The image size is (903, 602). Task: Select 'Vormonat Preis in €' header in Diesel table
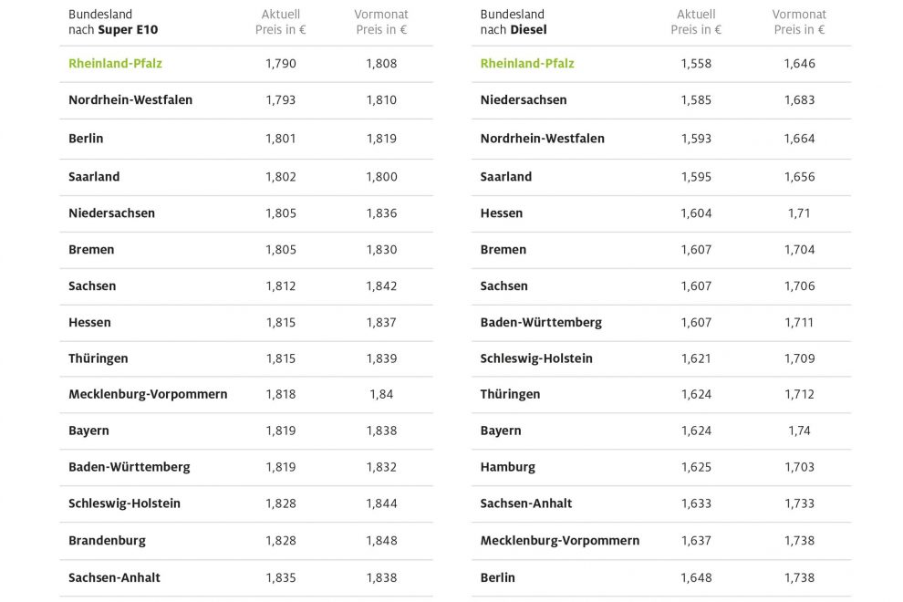click(799, 22)
